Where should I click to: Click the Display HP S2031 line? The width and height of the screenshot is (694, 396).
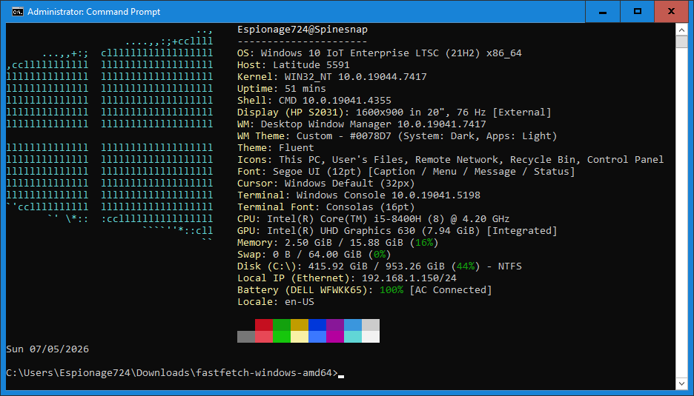point(394,113)
